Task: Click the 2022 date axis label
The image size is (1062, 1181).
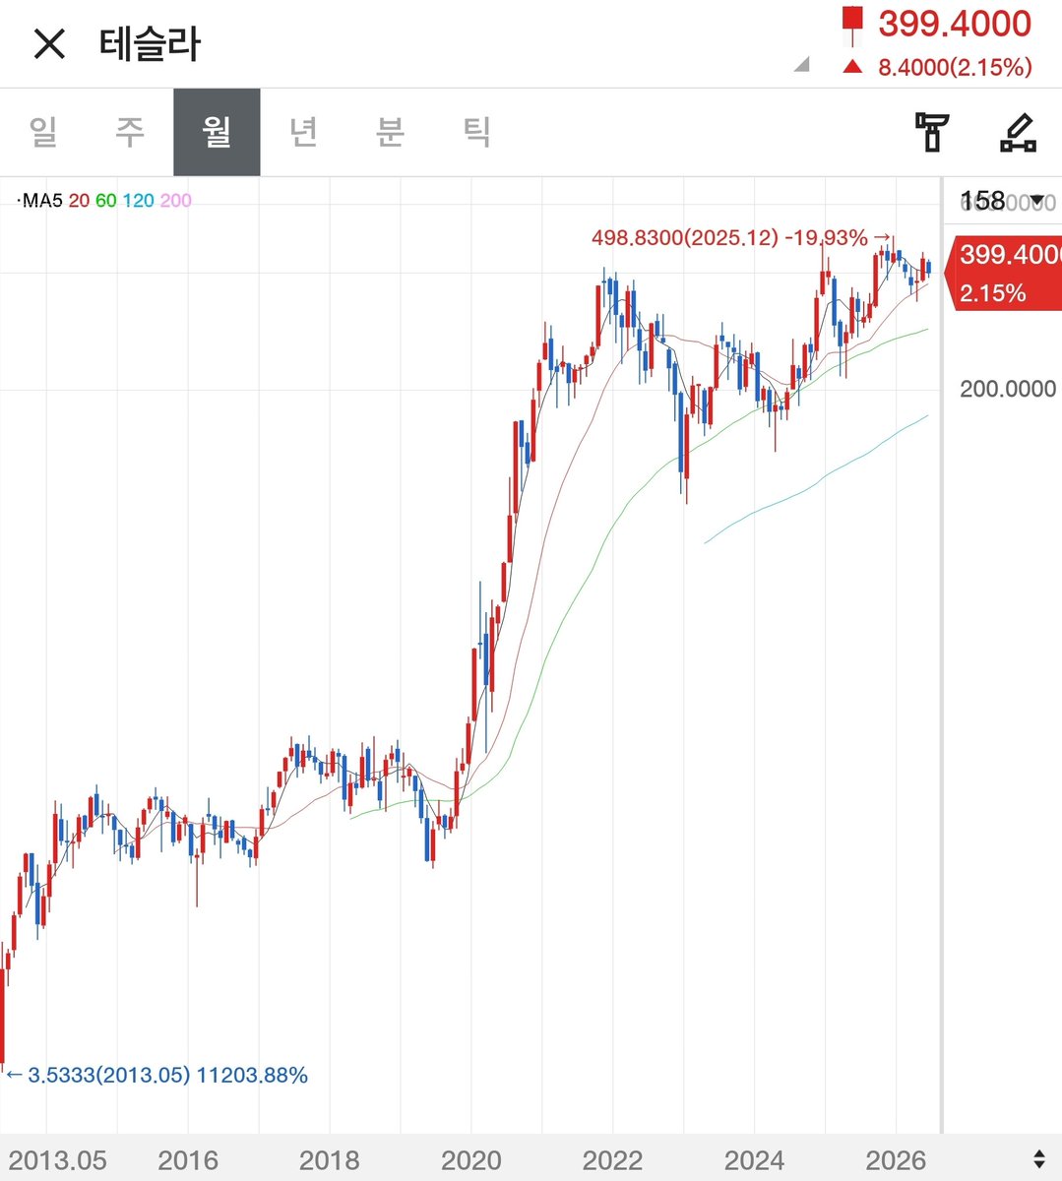Action: tap(612, 1160)
